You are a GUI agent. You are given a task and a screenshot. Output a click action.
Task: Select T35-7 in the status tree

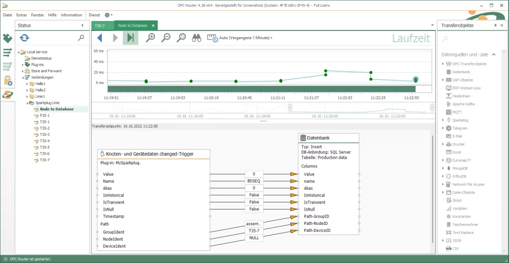pos(44,160)
